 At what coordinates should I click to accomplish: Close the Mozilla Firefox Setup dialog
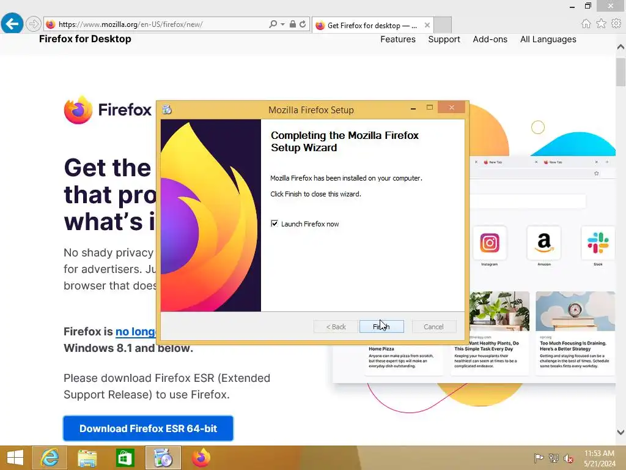click(x=452, y=108)
